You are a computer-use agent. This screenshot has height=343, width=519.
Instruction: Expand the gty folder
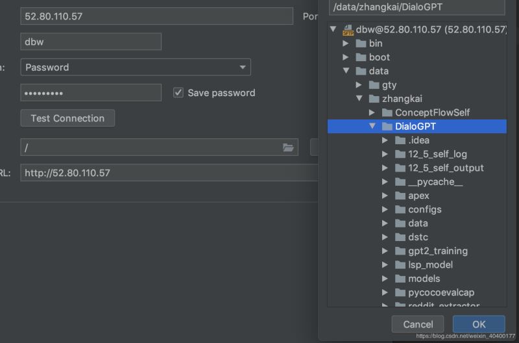tap(359, 85)
